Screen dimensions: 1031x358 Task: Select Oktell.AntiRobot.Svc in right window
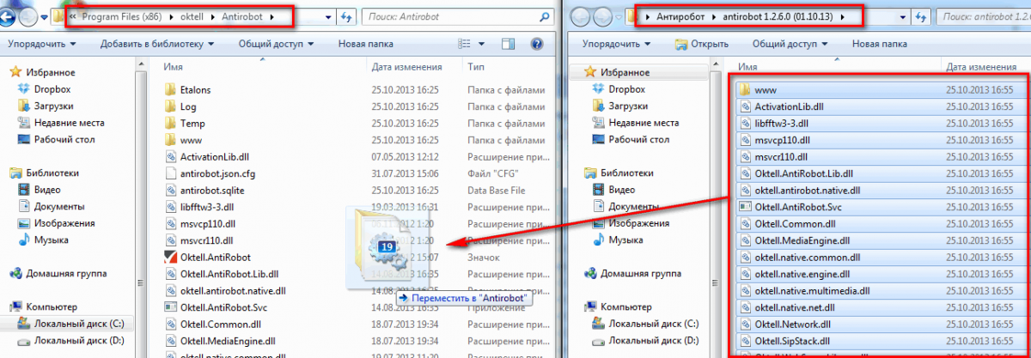[x=799, y=207]
